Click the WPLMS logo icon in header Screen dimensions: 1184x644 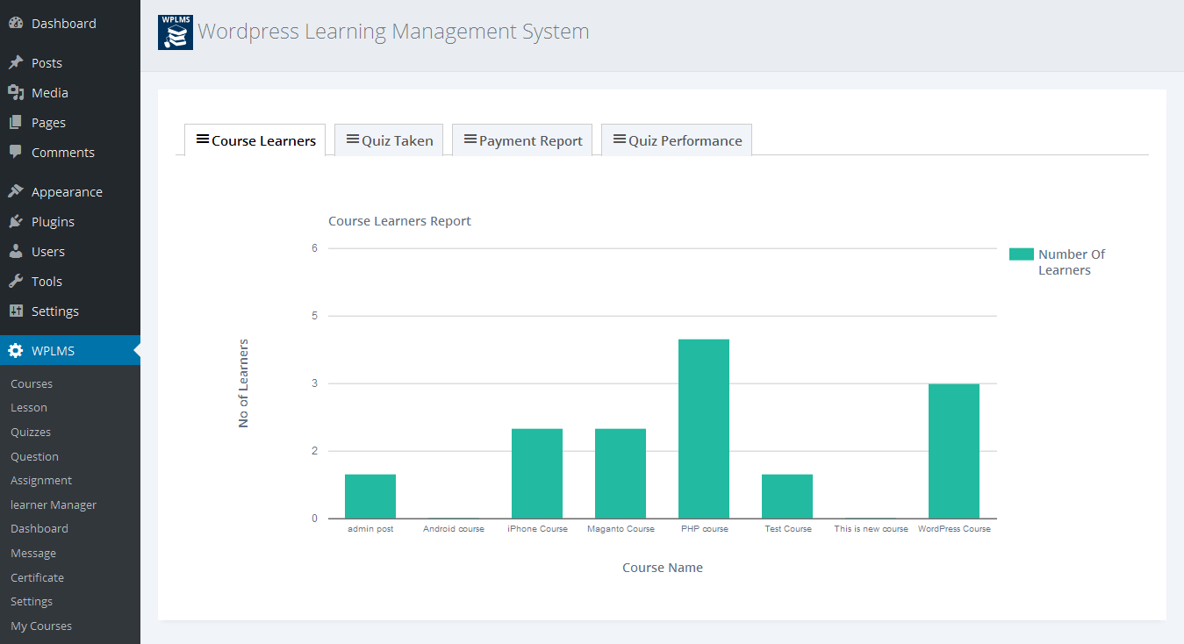(176, 32)
